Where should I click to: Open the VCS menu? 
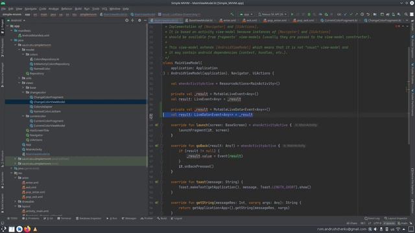[x=104, y=8]
